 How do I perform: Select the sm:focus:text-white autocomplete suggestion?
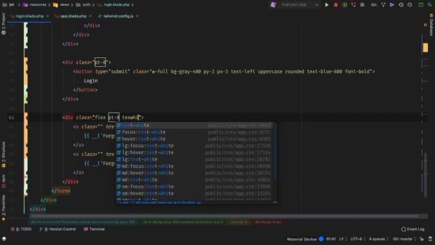click(194, 186)
